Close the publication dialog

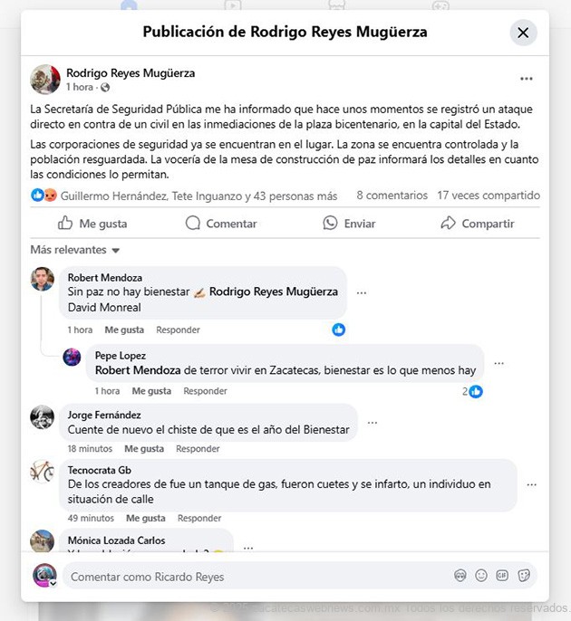coord(523,33)
